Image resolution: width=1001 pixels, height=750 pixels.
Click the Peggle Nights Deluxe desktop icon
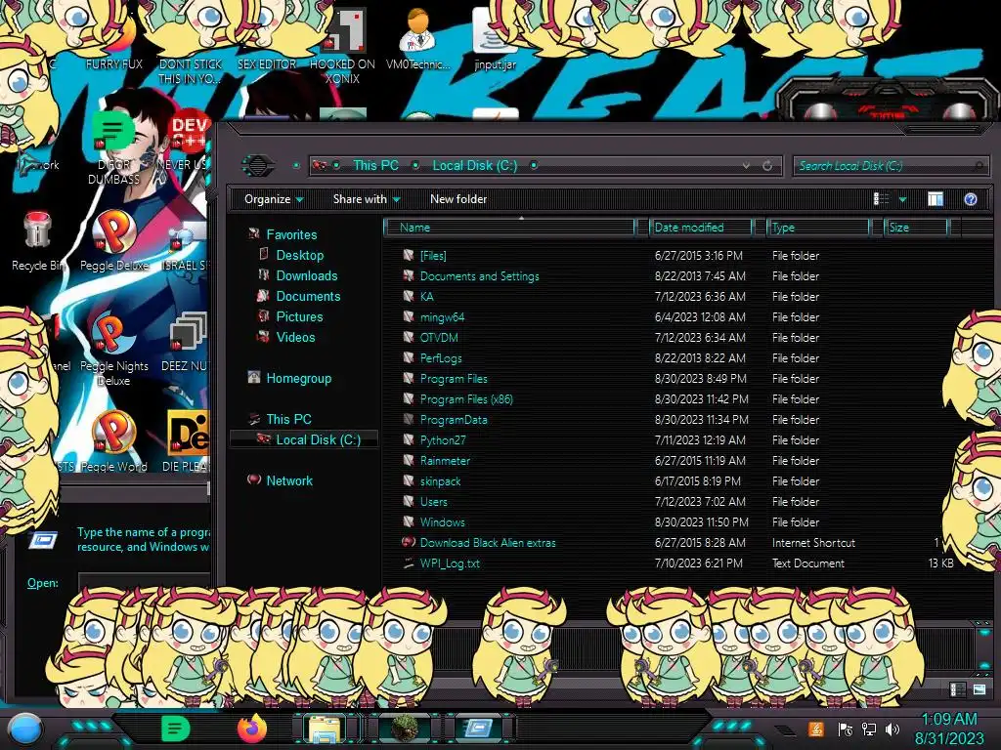point(113,350)
